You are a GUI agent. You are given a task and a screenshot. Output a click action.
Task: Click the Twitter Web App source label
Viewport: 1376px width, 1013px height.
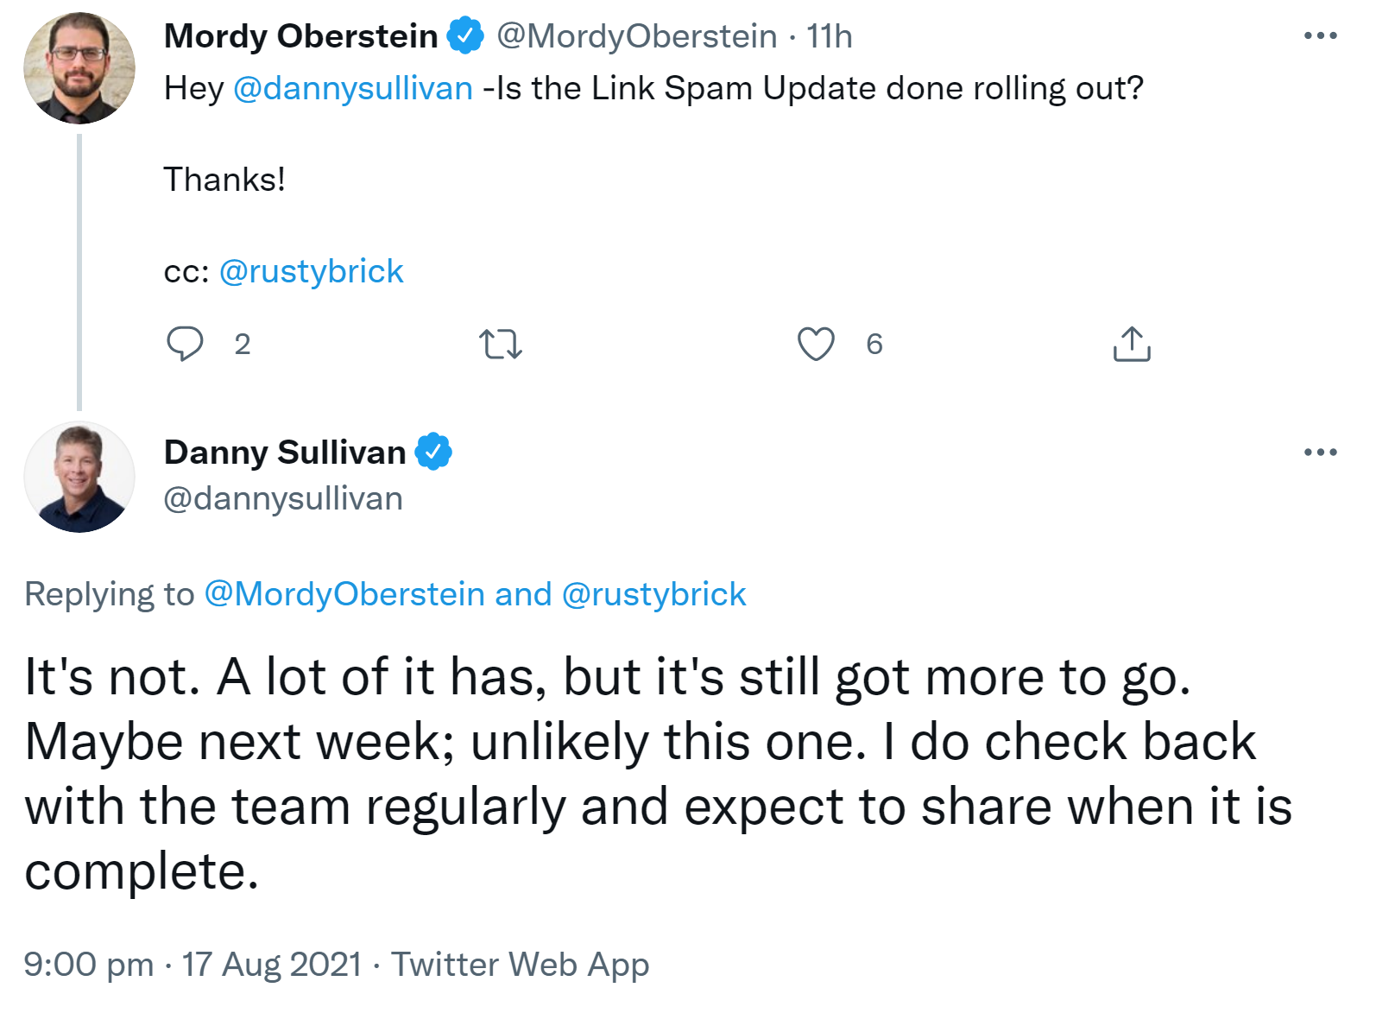[520, 964]
